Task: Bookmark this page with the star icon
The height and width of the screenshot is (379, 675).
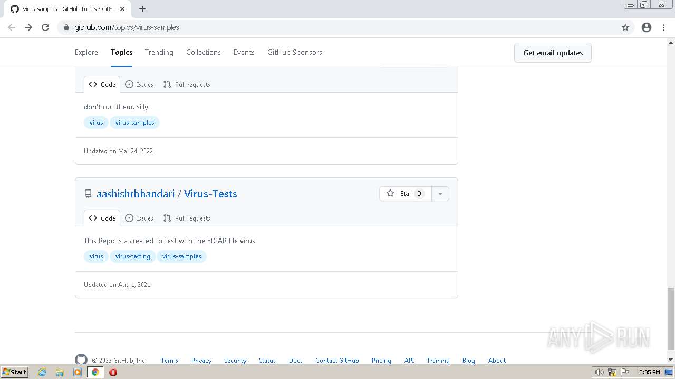Action: (x=625, y=27)
